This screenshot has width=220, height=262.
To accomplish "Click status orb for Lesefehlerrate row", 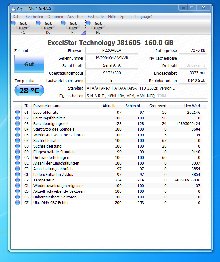I will pyautogui.click(x=17, y=112).
